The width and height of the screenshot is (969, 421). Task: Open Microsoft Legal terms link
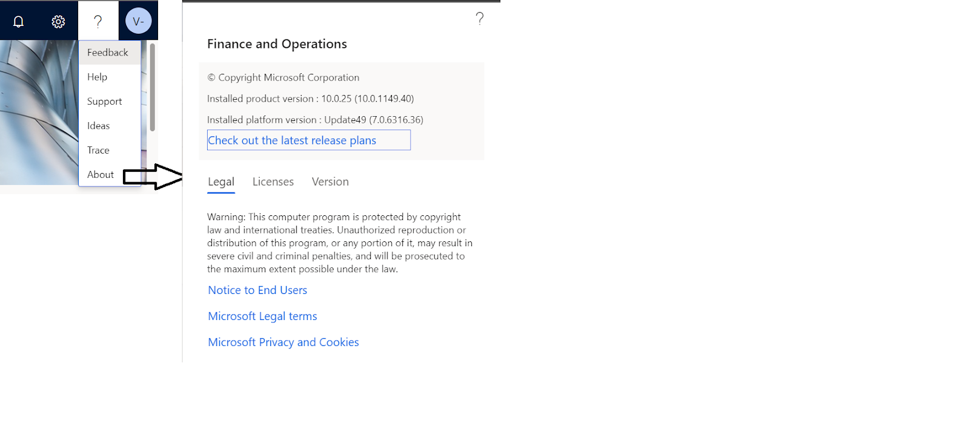262,316
